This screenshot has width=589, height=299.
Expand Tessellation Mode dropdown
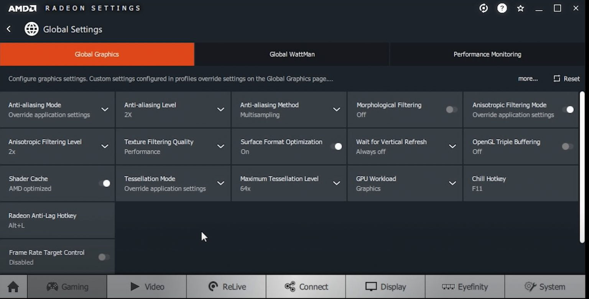[x=221, y=183]
